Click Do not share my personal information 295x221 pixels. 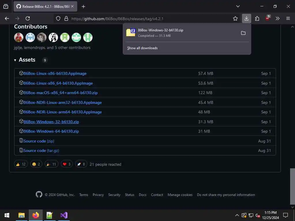coord(226,195)
